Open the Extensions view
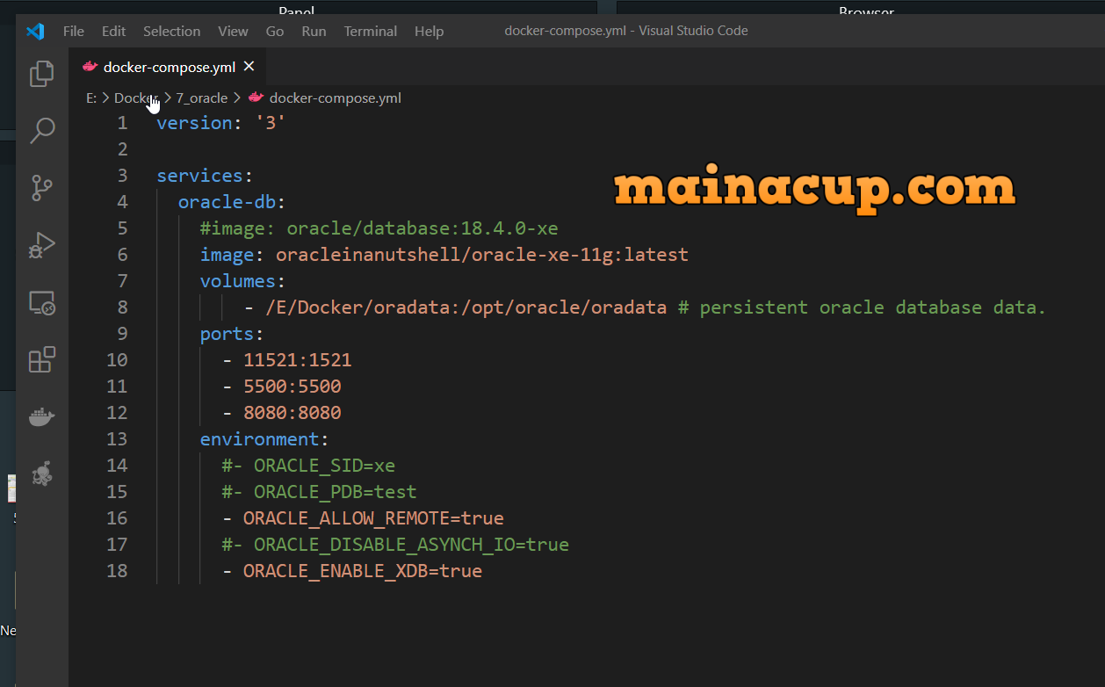This screenshot has height=687, width=1105. (42, 359)
